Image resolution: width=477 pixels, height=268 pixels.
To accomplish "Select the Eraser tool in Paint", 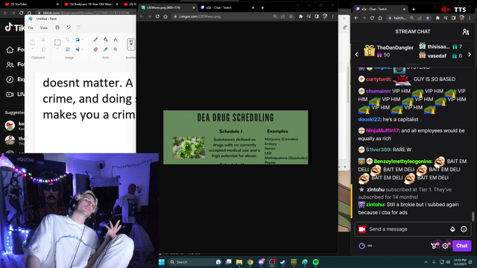I will [x=95, y=49].
